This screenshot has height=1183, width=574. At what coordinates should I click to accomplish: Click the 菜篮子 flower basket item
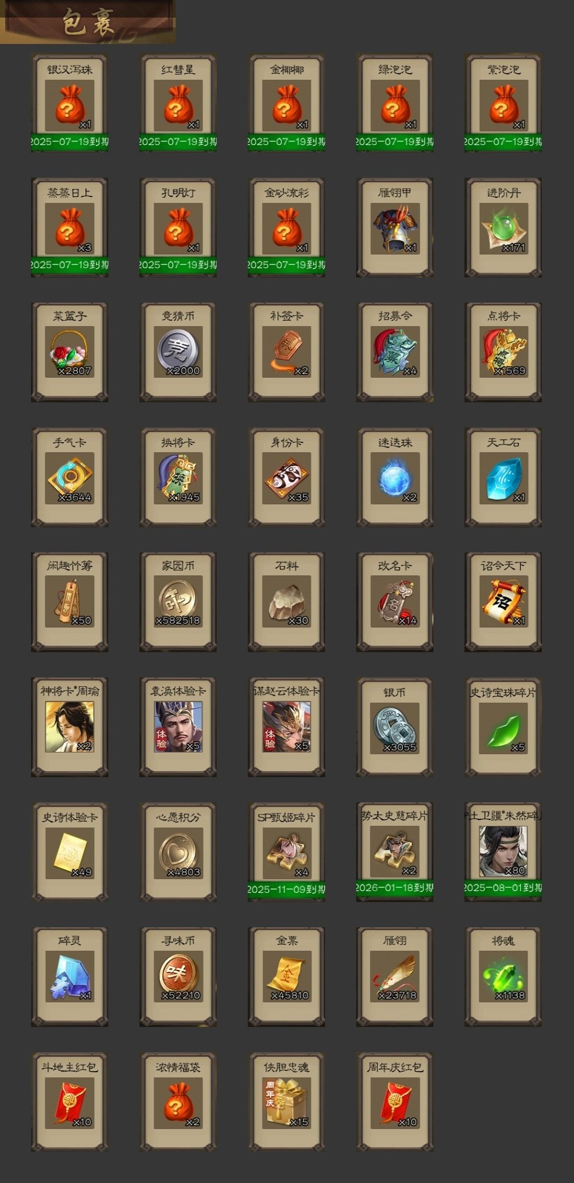(x=70, y=352)
